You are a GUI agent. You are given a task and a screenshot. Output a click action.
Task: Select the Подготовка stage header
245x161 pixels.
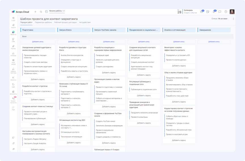click(38, 30)
